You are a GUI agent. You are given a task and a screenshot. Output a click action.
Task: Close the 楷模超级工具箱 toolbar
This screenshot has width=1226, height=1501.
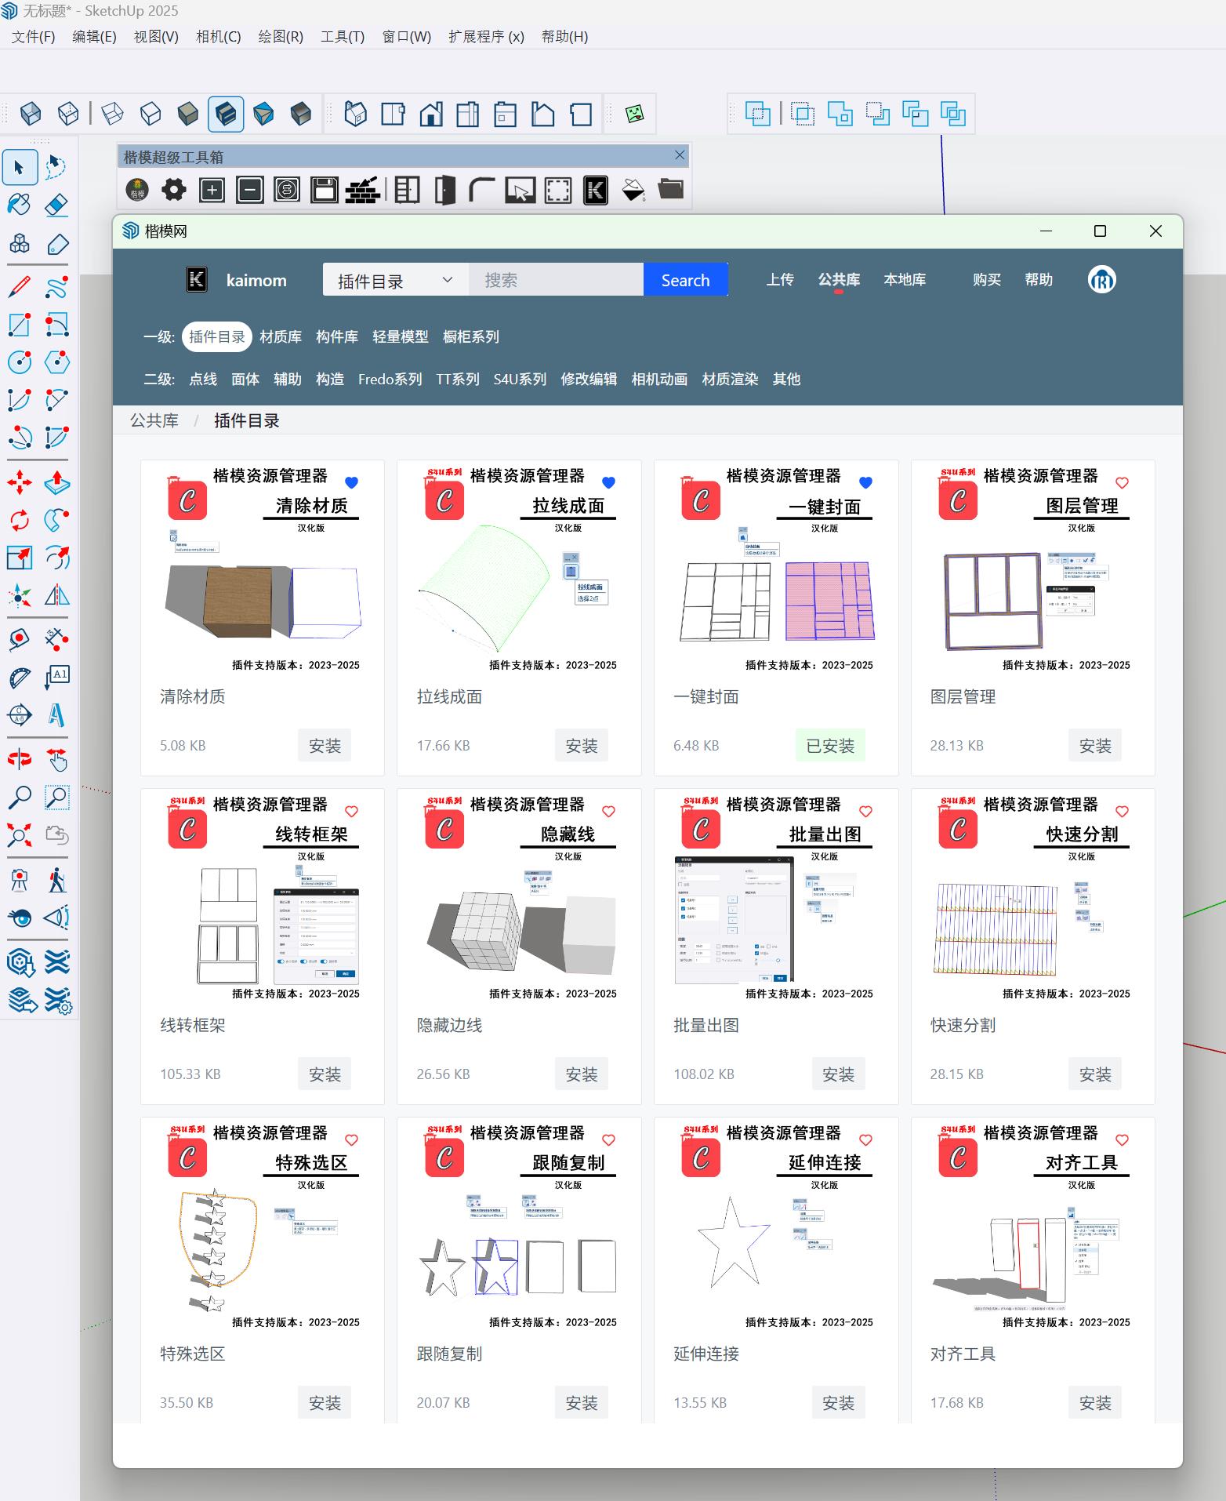point(680,155)
